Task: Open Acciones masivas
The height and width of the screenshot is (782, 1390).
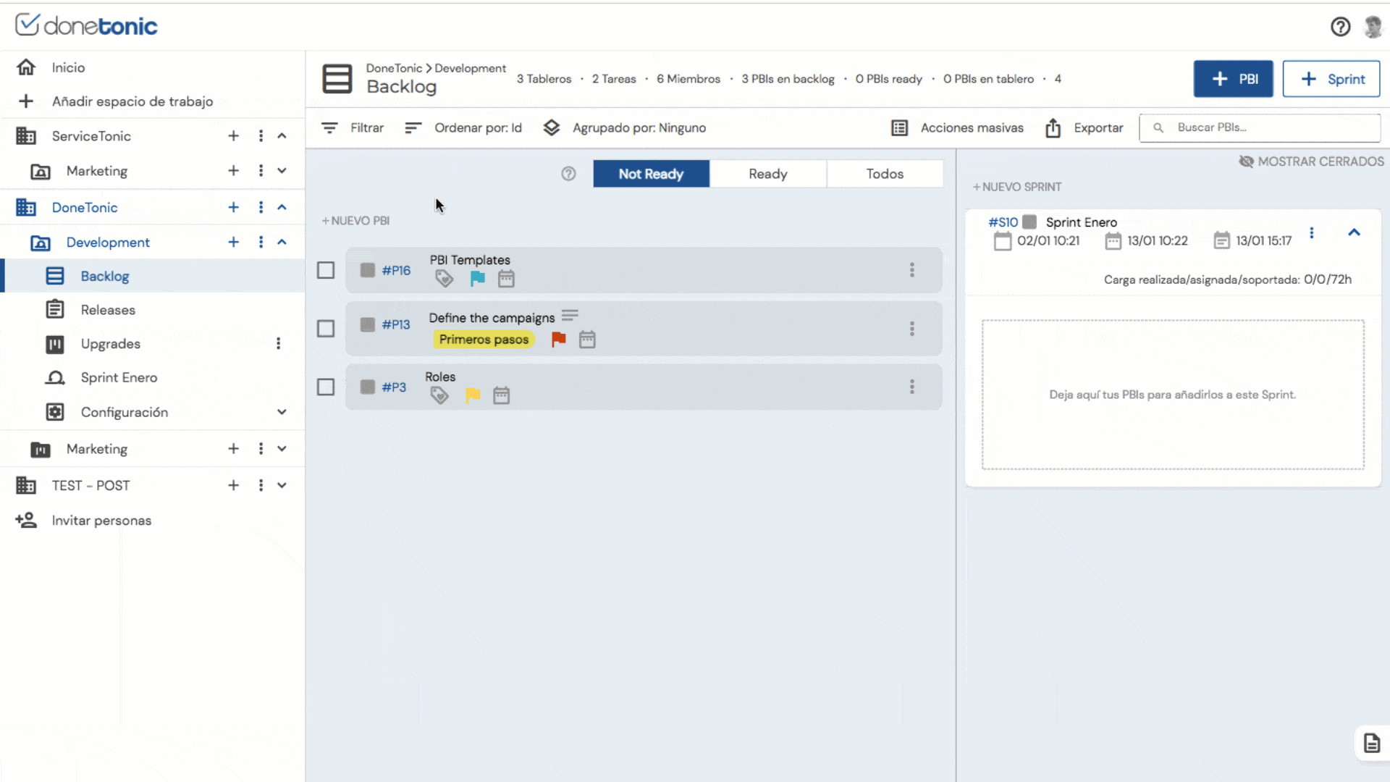Action: tap(957, 128)
